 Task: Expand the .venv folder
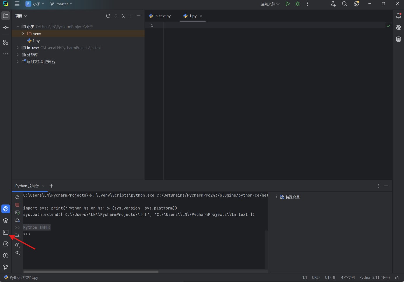23,34
